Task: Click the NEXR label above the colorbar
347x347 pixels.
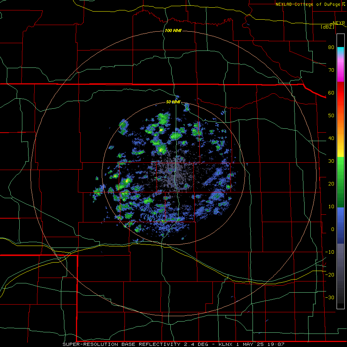Action: (x=339, y=23)
